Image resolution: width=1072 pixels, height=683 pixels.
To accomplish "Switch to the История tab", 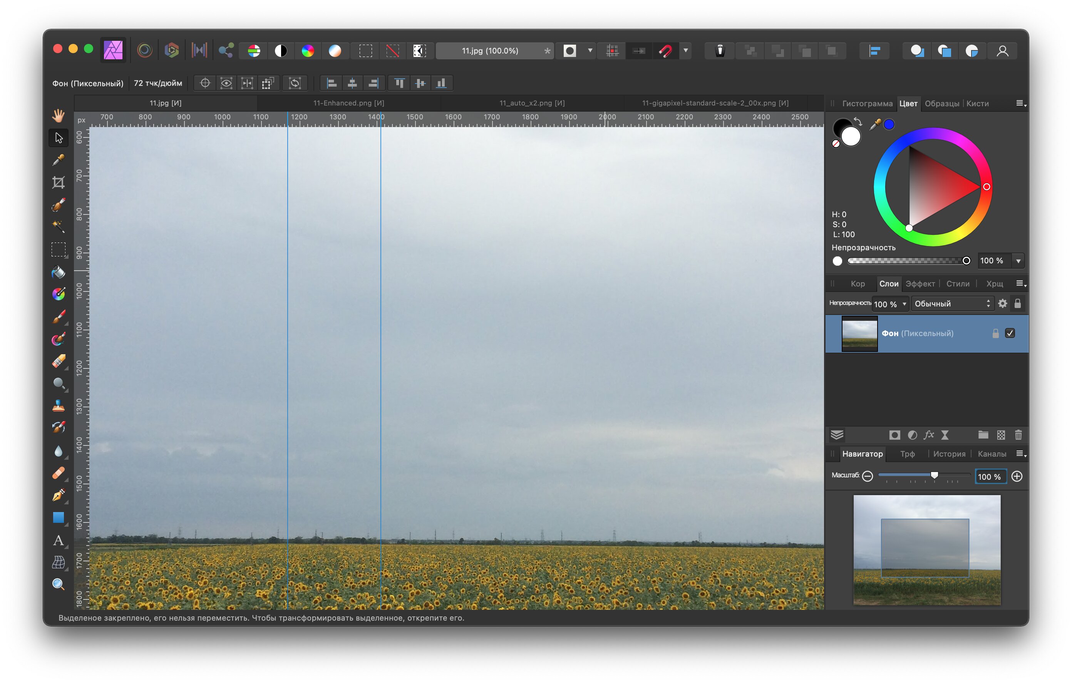I will pos(949,454).
